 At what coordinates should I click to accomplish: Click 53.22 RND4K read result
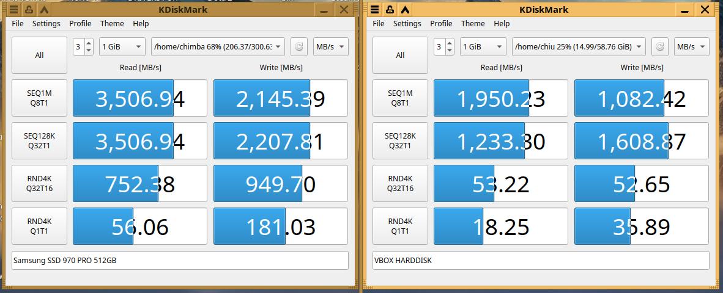501,184
